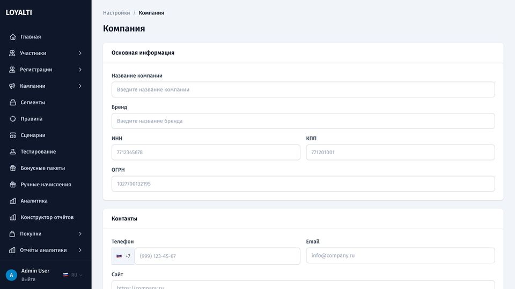The image size is (515, 289).
Task: Click the Основная информация section header
Action: pyautogui.click(x=143, y=53)
